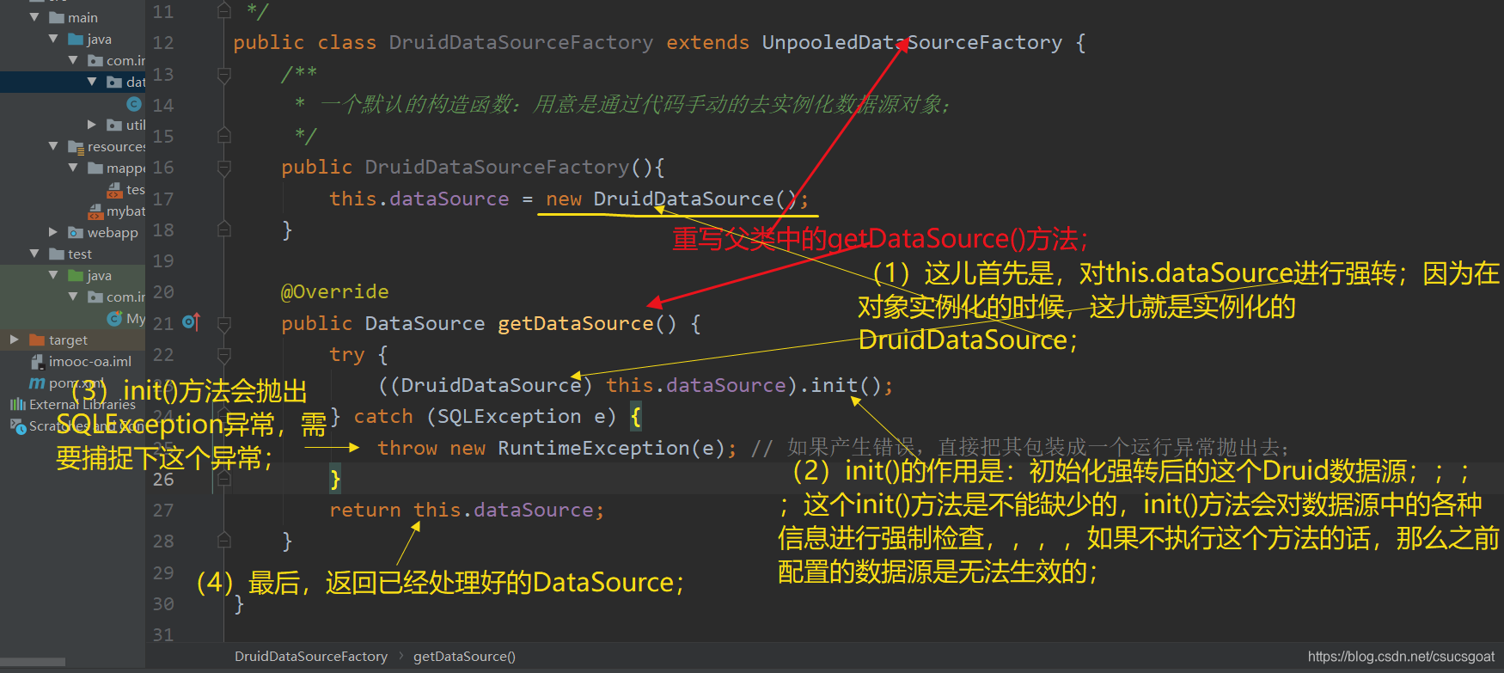Click 'new DruidDataSource()' on line 17
The height and width of the screenshot is (673, 1504).
point(671,199)
